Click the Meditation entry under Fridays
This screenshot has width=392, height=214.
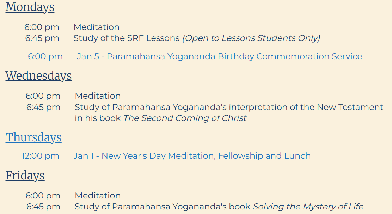pos(98,196)
